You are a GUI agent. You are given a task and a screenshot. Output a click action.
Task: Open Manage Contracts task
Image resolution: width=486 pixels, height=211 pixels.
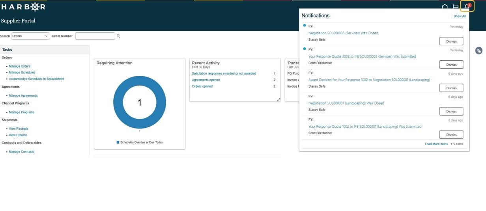pyautogui.click(x=21, y=152)
